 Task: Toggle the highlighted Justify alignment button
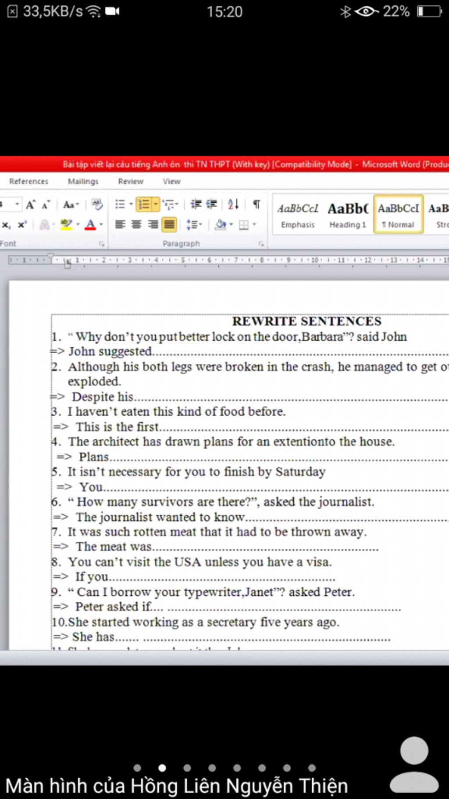coord(169,225)
